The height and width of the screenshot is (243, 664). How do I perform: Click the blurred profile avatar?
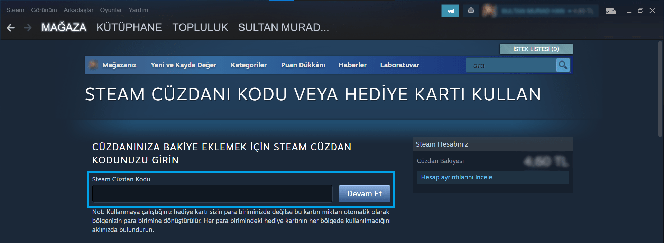pos(490,11)
